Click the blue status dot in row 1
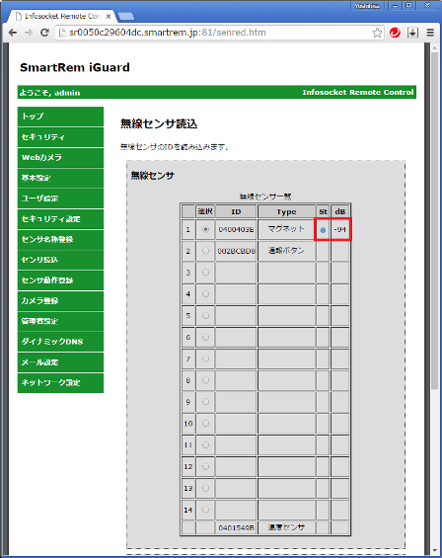This screenshot has height=558, width=442. coord(323,230)
